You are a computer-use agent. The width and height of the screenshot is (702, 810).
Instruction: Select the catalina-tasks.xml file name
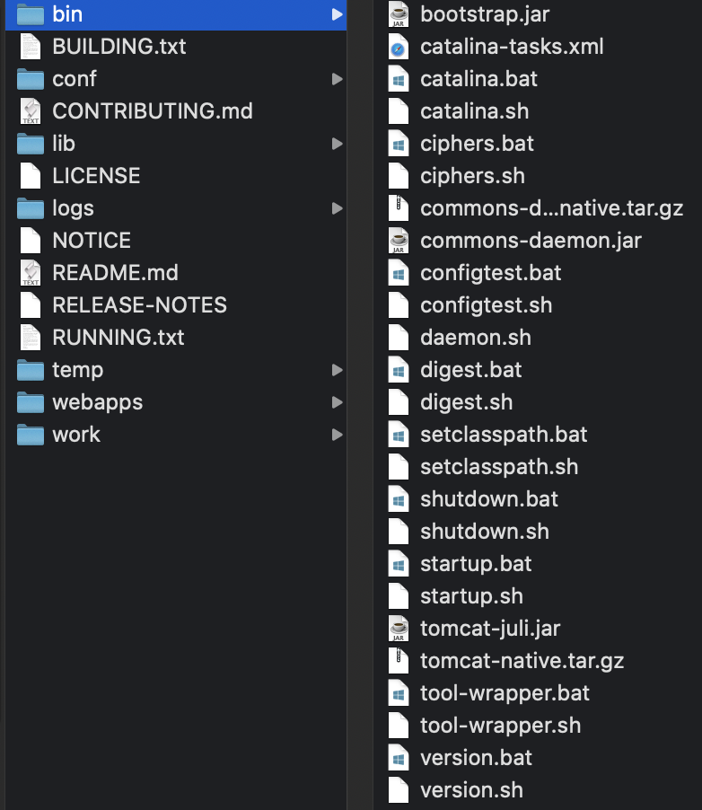click(512, 47)
